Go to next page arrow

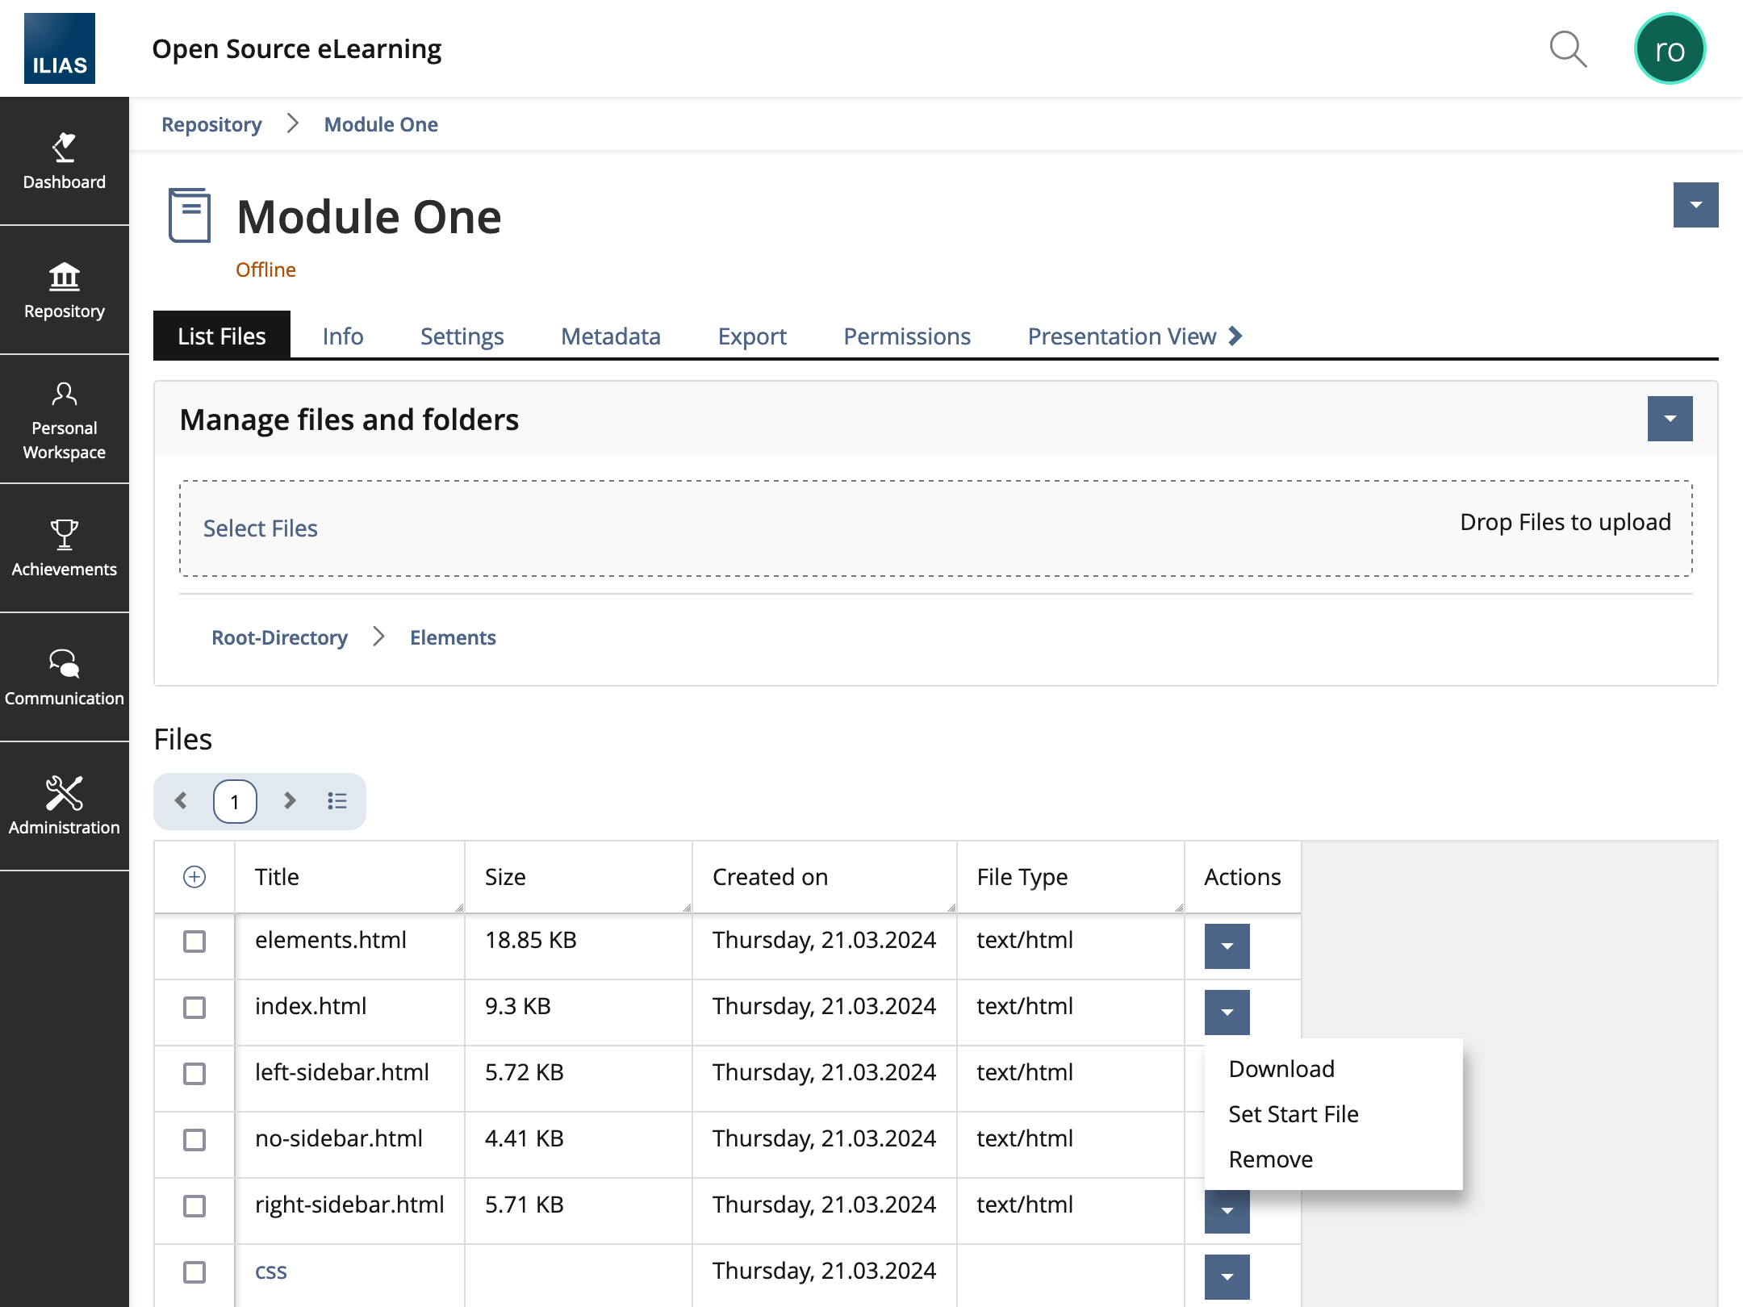290,801
